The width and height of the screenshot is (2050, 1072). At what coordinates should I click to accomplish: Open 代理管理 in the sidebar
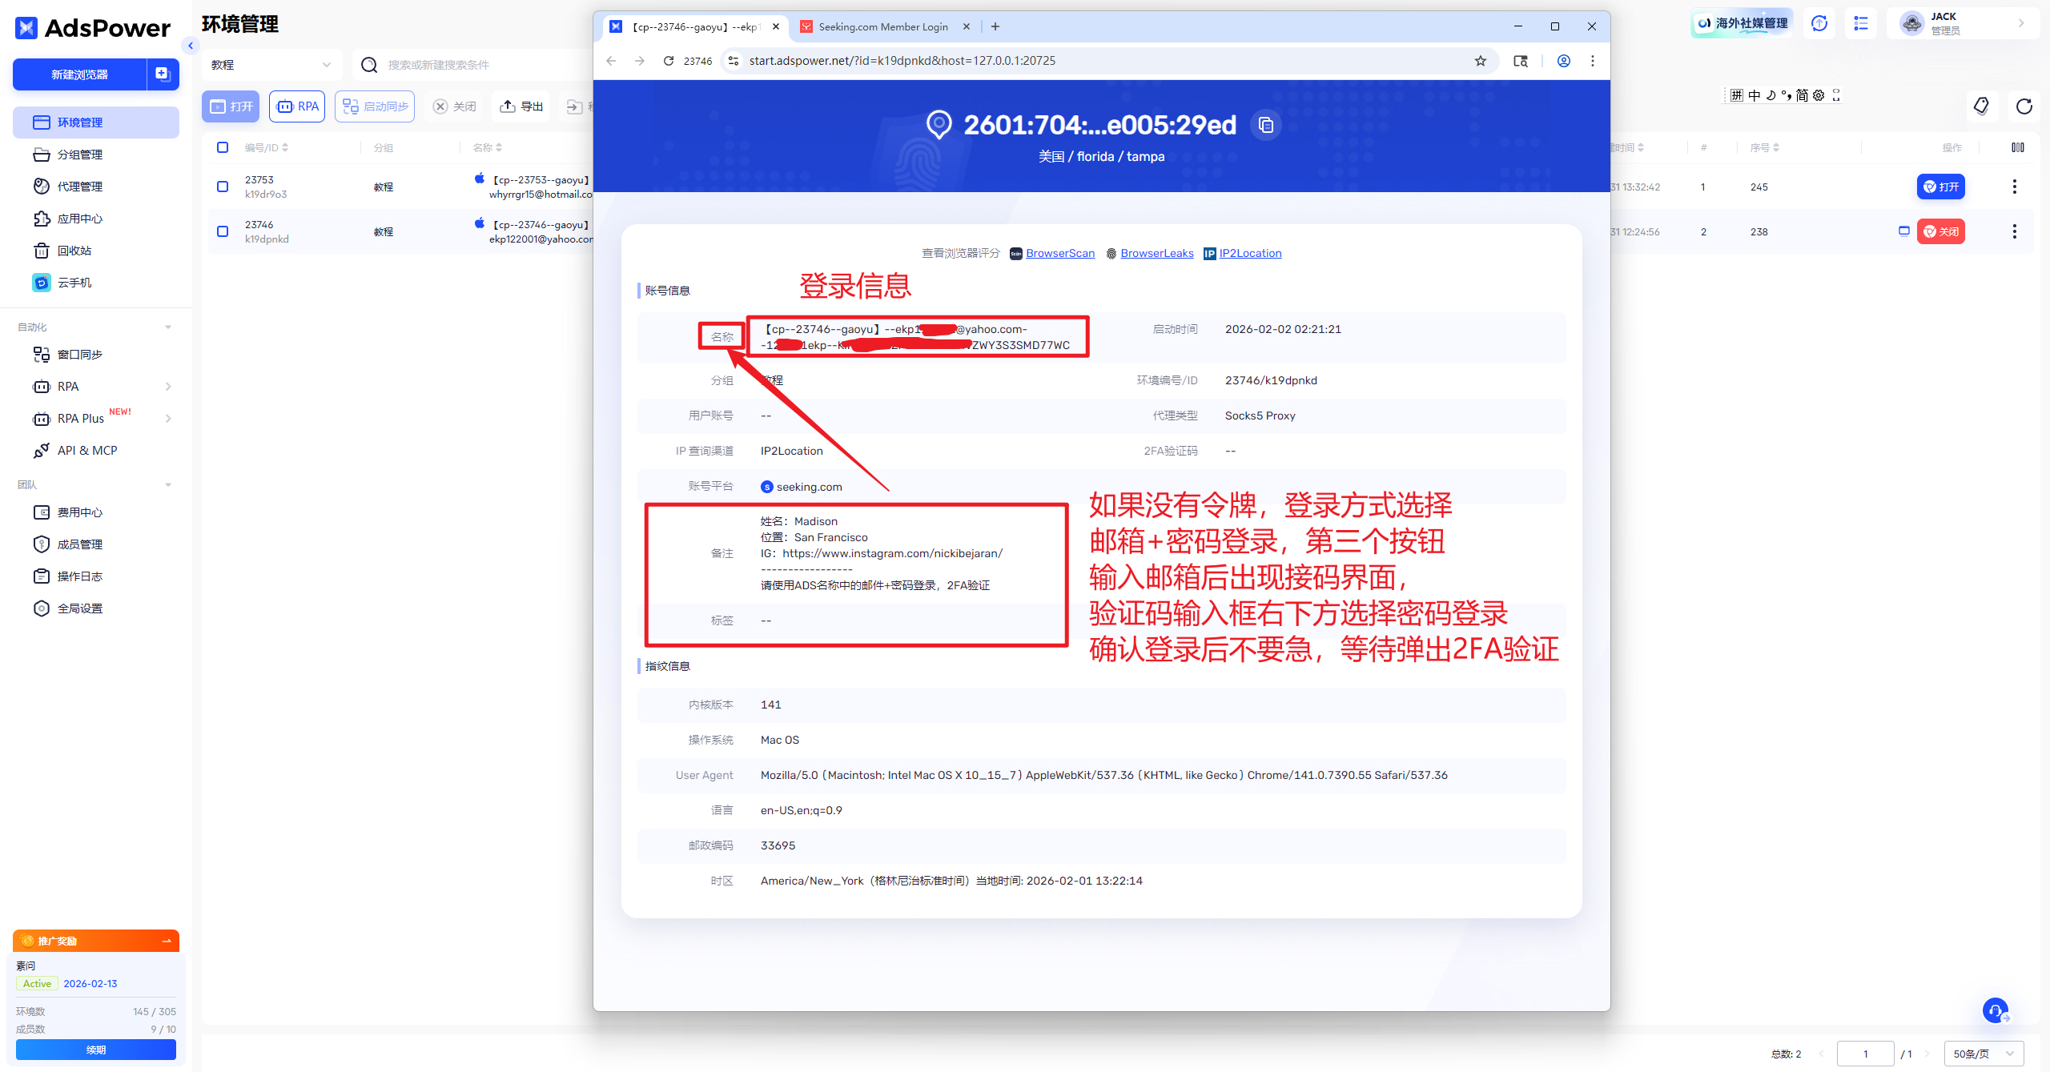[79, 187]
